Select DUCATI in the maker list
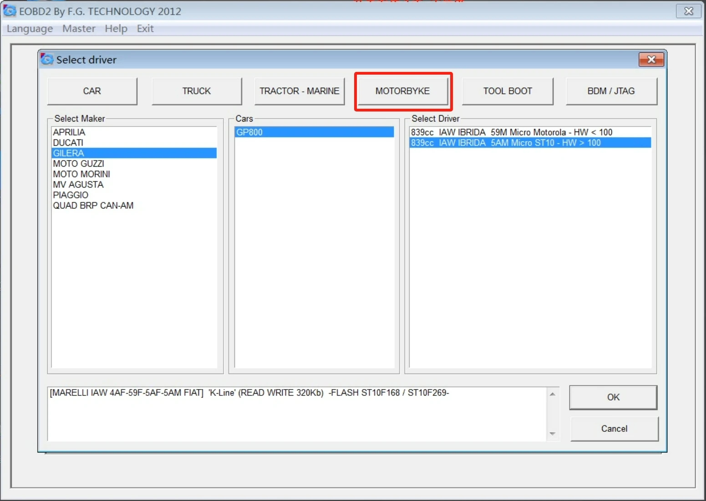 134,142
